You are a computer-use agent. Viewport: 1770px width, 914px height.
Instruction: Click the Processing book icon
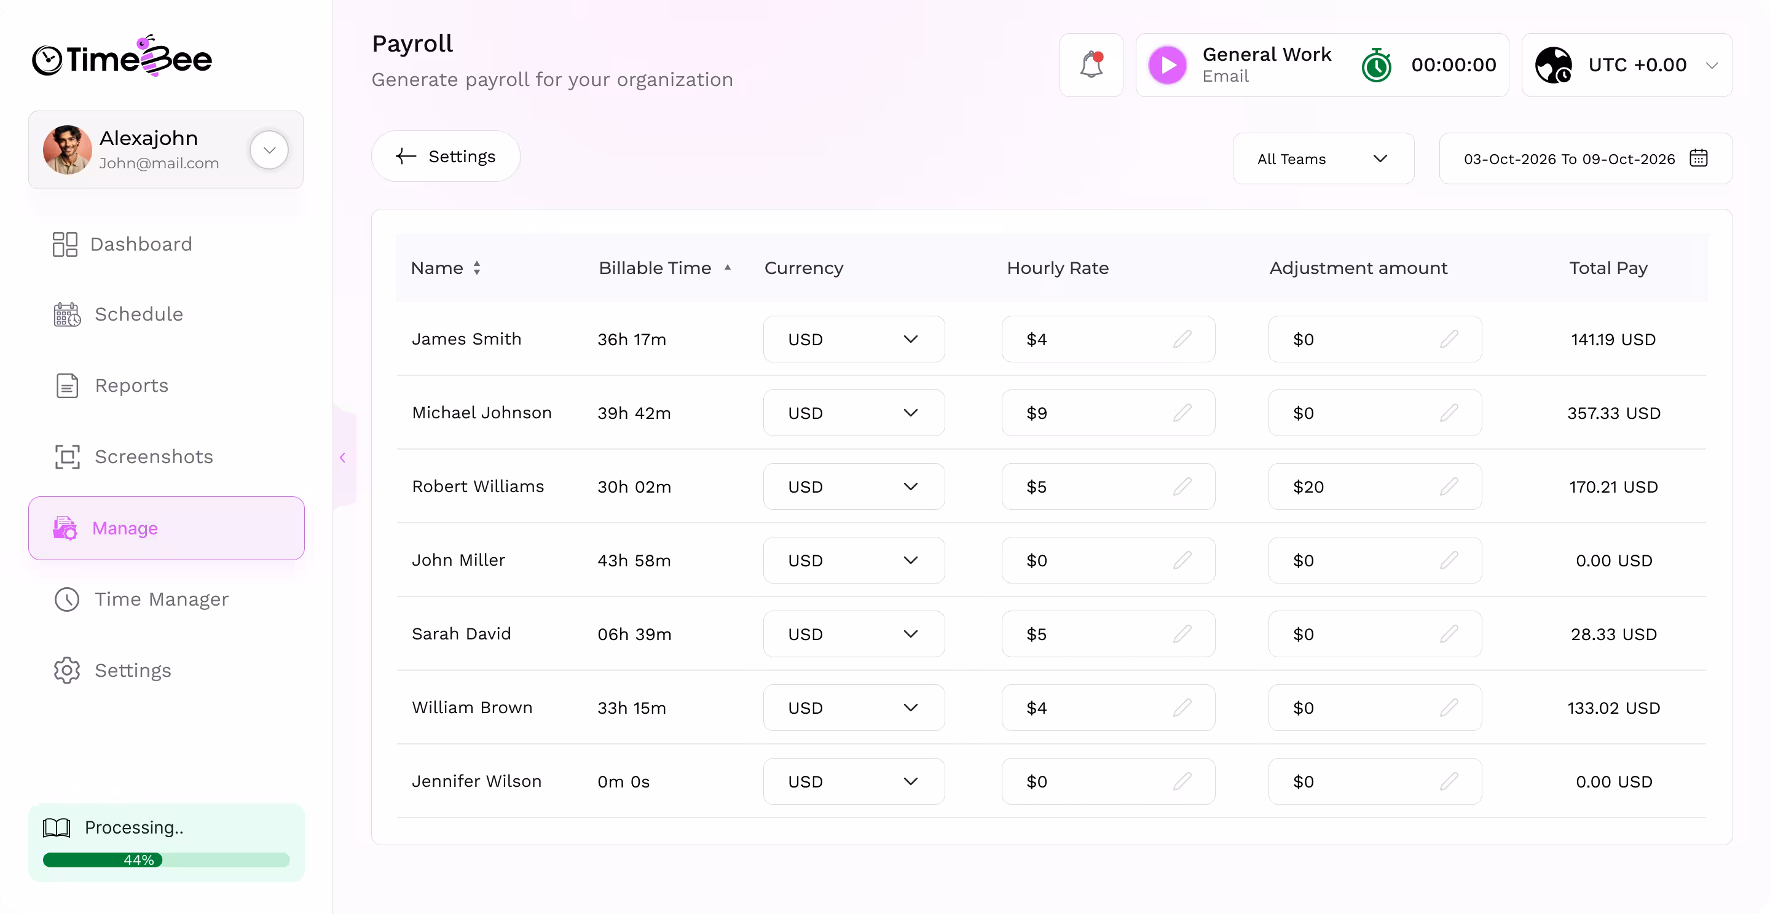pos(57,827)
